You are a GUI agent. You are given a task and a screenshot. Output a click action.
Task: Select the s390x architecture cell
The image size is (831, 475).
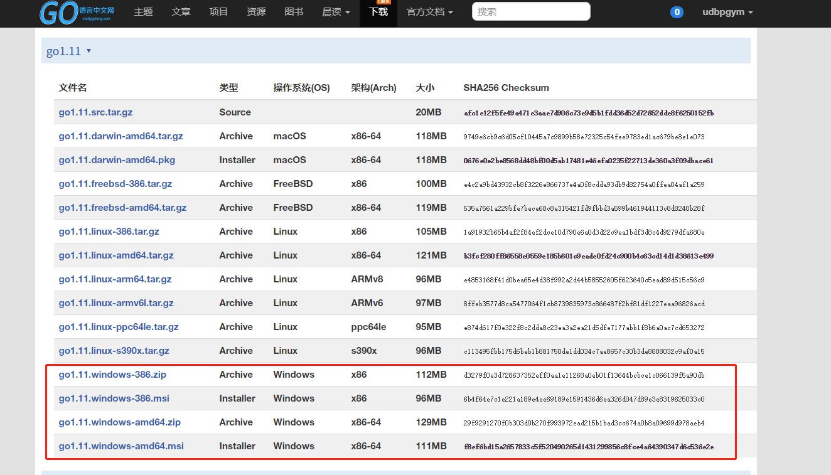(364, 351)
